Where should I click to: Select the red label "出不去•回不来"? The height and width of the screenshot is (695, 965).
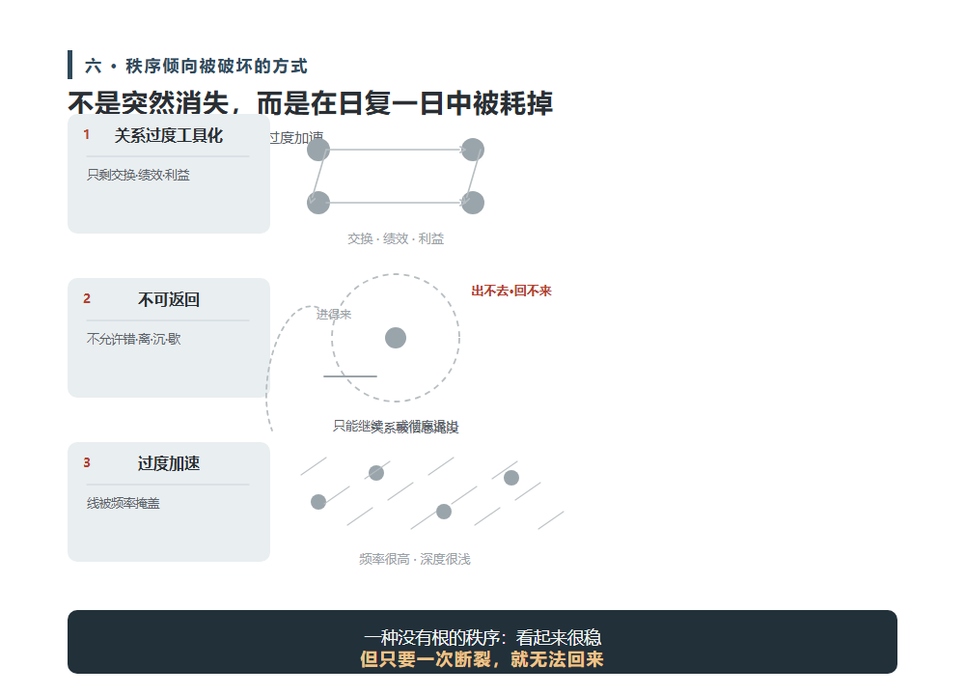(x=511, y=291)
